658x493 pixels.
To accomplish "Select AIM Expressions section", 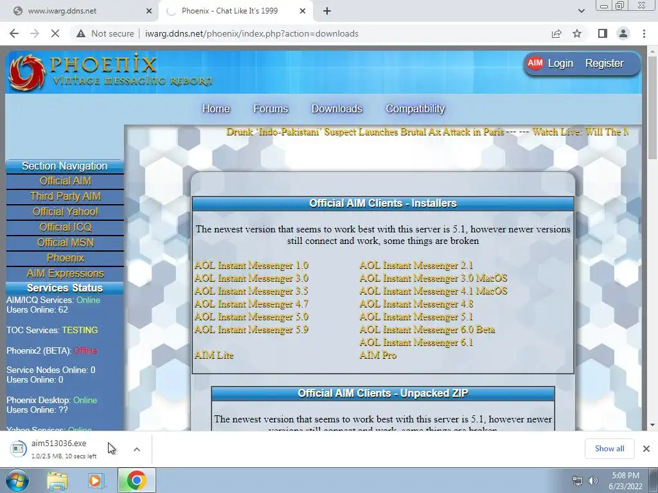I will pos(65,273).
